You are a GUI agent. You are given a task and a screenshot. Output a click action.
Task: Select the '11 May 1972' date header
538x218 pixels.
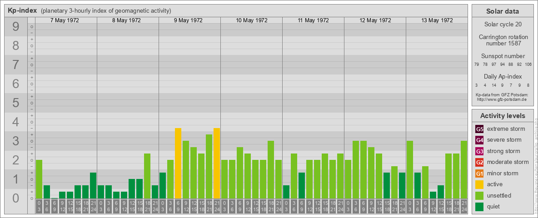[x=313, y=20]
